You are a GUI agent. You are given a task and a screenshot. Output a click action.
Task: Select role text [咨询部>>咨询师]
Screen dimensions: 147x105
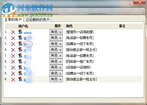(78, 67)
